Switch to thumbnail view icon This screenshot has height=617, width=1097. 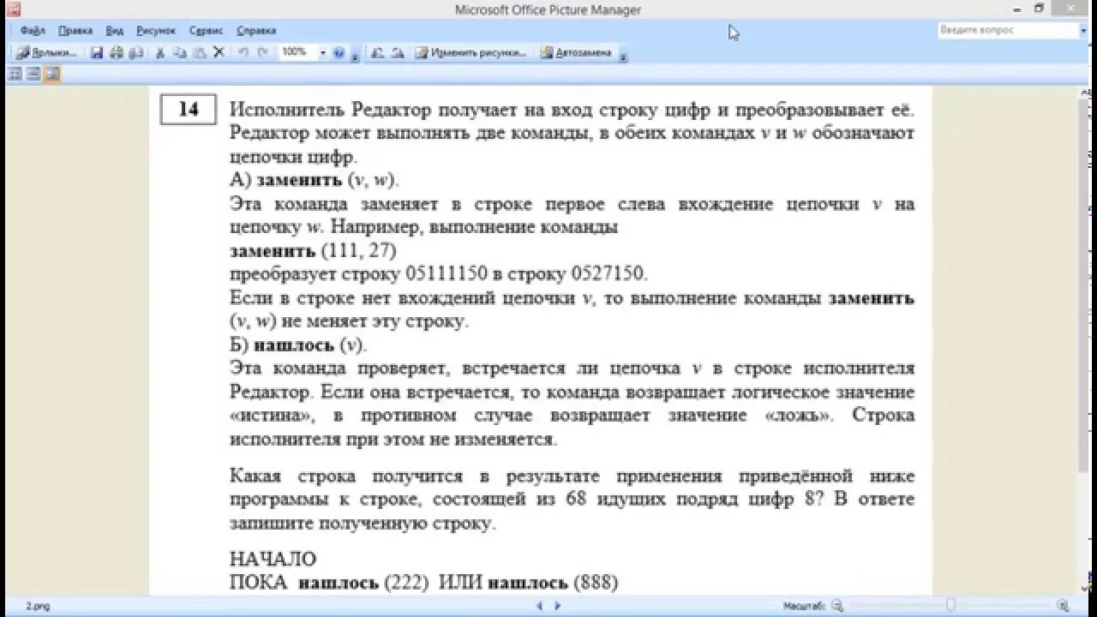pyautogui.click(x=15, y=74)
